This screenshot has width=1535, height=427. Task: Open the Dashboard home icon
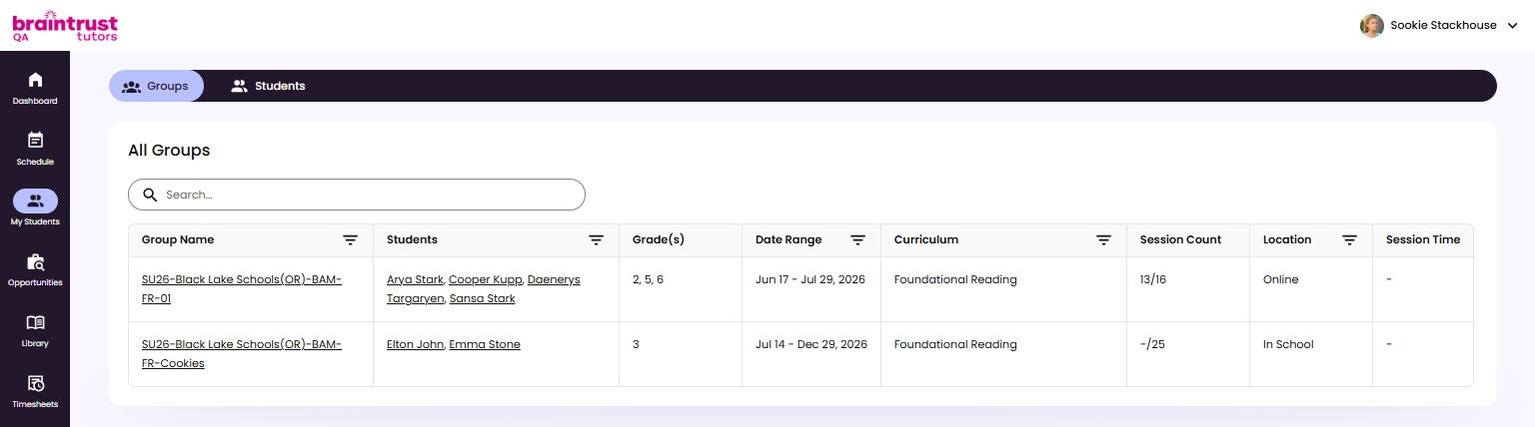[35, 80]
